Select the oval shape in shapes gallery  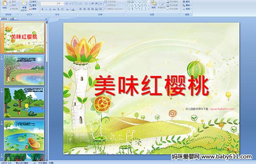(x=145, y=2)
